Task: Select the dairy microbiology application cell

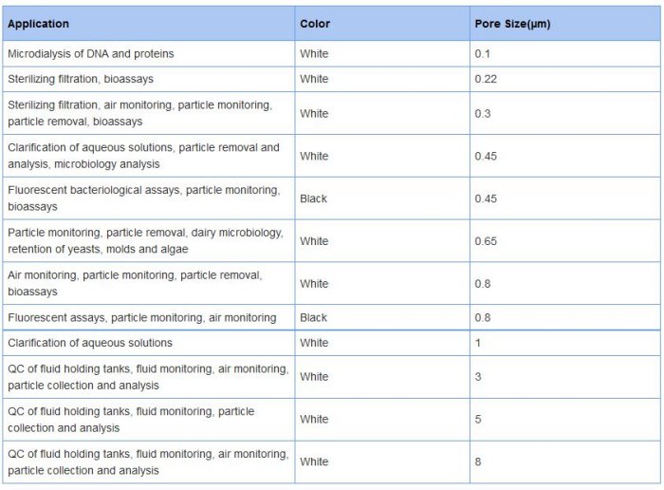Action: pos(144,241)
